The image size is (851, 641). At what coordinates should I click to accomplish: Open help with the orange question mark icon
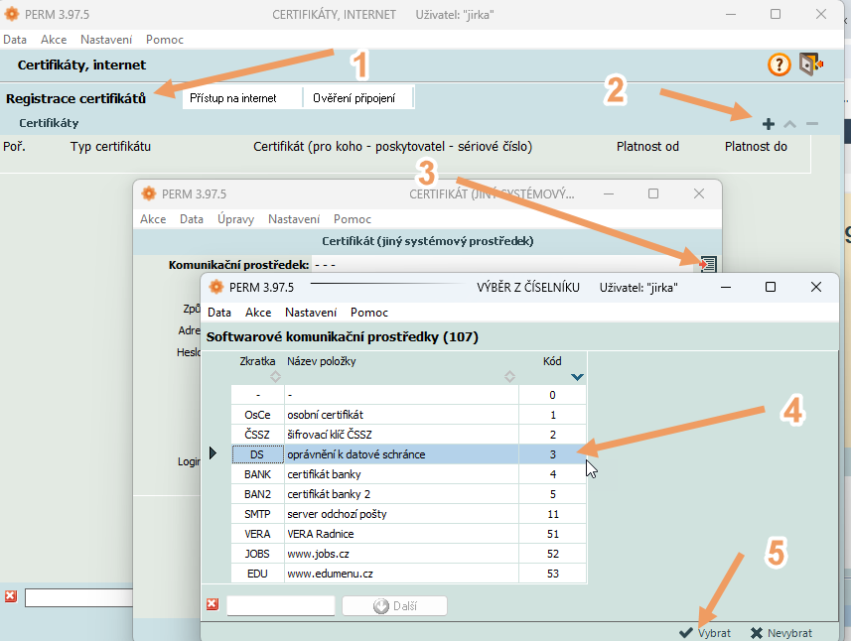(779, 65)
